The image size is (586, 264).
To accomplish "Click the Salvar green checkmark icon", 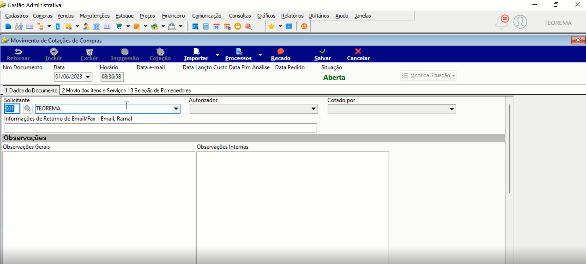I will coord(323,51).
